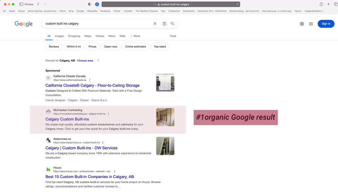Open the McCracken Contracting result thumbnail
Screen dimensions: 338x194
point(165,117)
